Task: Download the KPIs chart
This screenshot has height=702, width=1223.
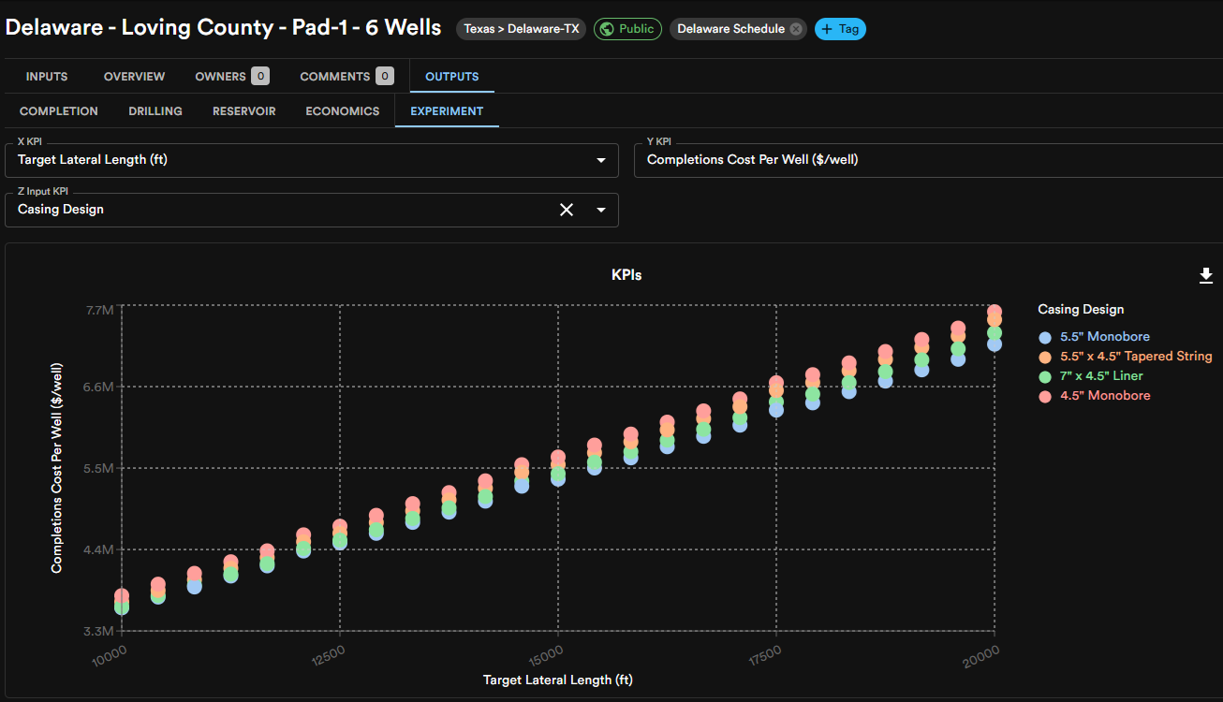Action: pos(1206,275)
